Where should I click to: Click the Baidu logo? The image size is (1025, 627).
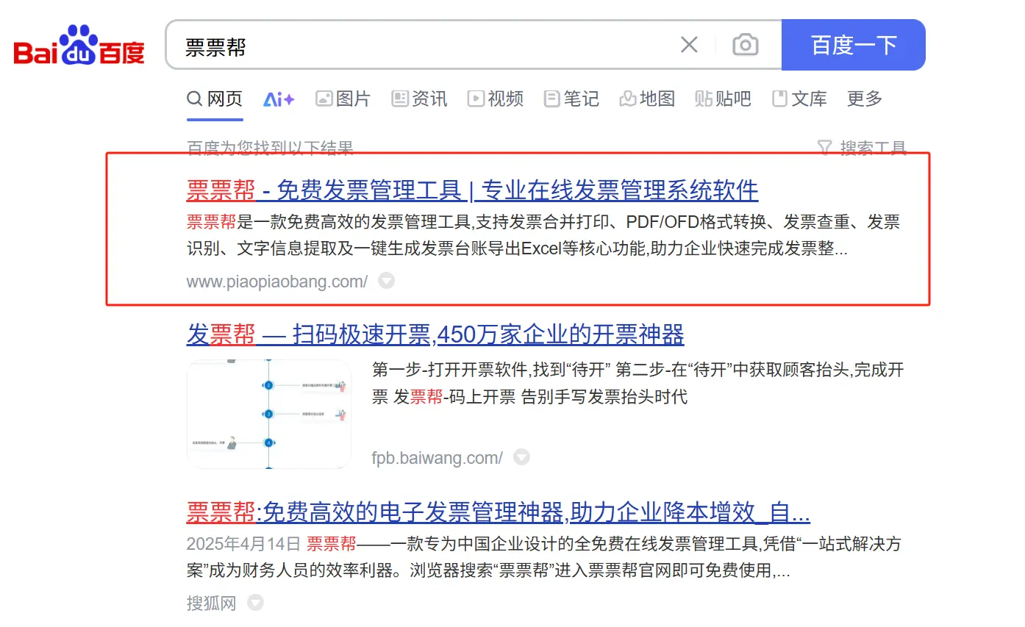79,46
